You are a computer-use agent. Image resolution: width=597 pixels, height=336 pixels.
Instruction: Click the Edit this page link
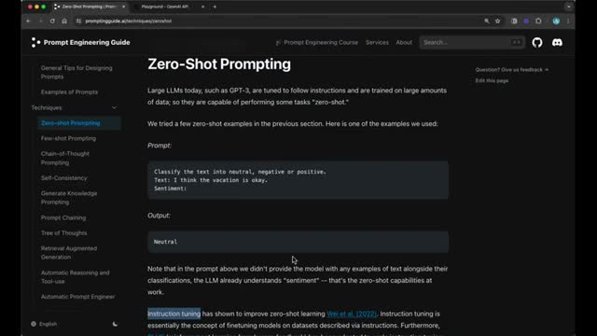(x=492, y=81)
